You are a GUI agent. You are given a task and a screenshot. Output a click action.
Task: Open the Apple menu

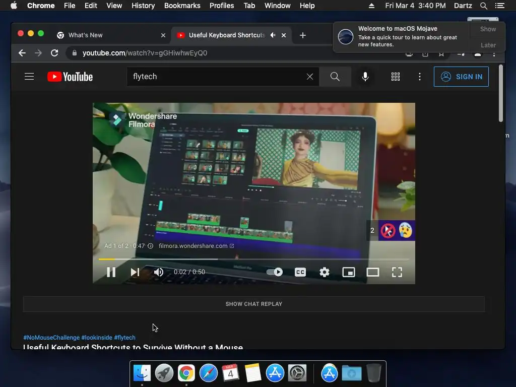pos(14,6)
